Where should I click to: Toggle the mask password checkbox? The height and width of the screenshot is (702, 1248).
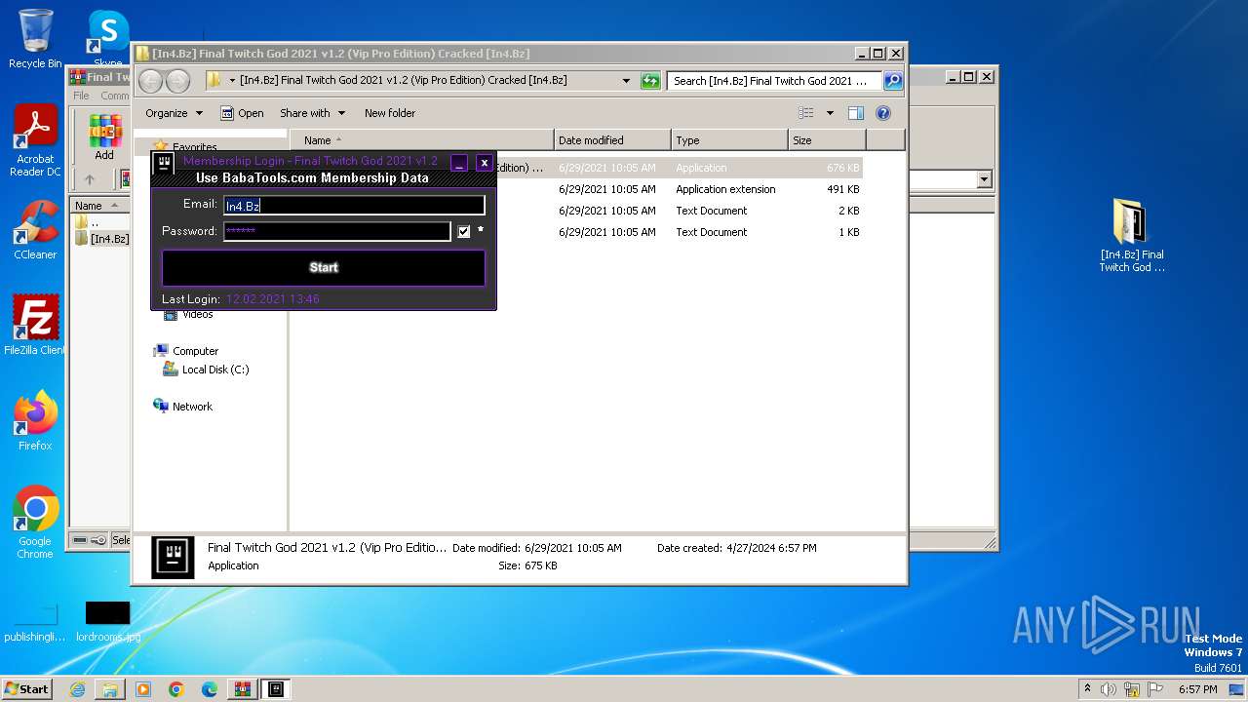[x=464, y=231]
